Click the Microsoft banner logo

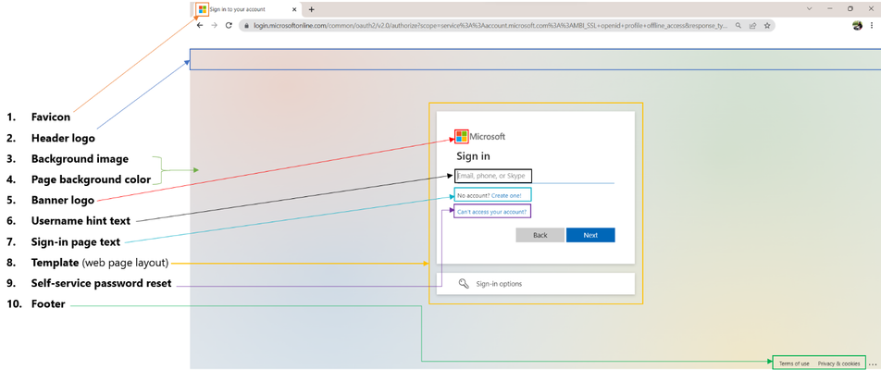(461, 136)
